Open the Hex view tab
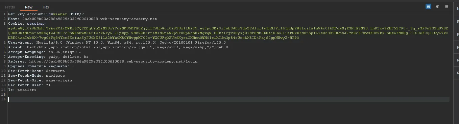 pos(46,7)
